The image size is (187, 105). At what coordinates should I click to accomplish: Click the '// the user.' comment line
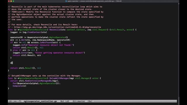tap(15, 20)
